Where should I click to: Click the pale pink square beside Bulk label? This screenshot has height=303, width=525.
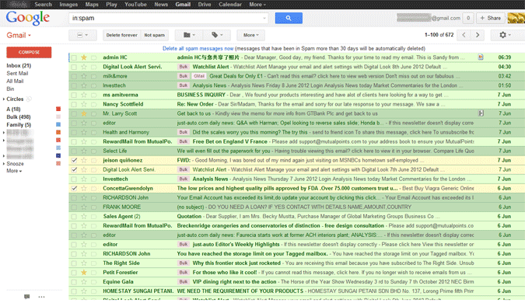pos(58,117)
